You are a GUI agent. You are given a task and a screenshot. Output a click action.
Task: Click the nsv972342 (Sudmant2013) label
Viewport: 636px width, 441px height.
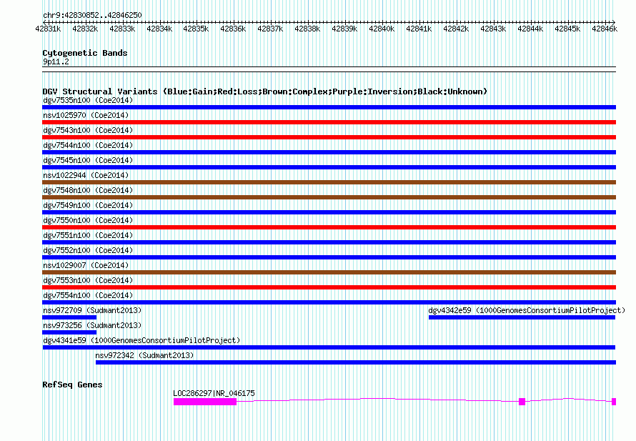(x=144, y=355)
